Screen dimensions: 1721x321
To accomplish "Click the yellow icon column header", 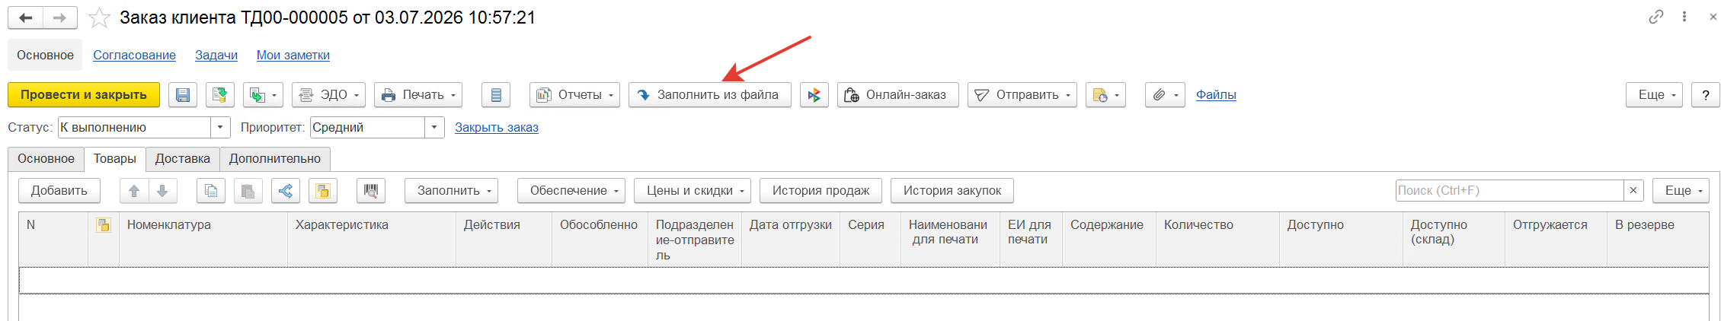I will (104, 240).
